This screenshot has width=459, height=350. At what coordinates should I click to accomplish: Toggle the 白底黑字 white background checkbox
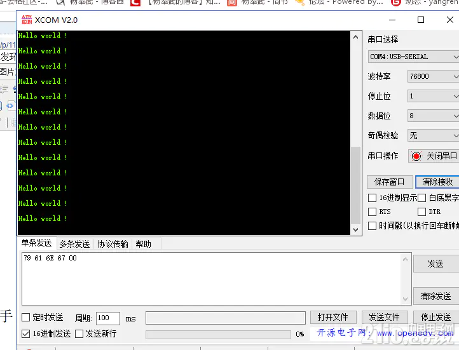tap(421, 198)
